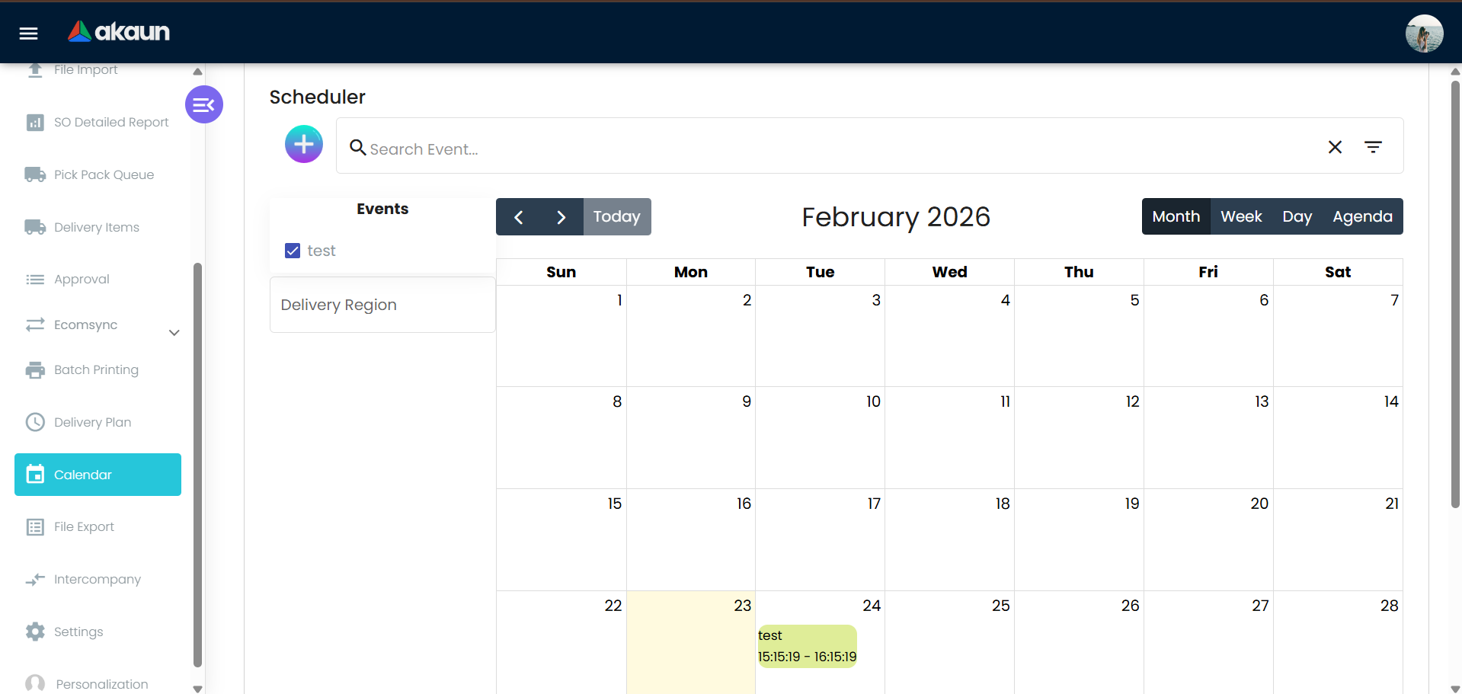Clear search with the X icon

pos(1335,147)
